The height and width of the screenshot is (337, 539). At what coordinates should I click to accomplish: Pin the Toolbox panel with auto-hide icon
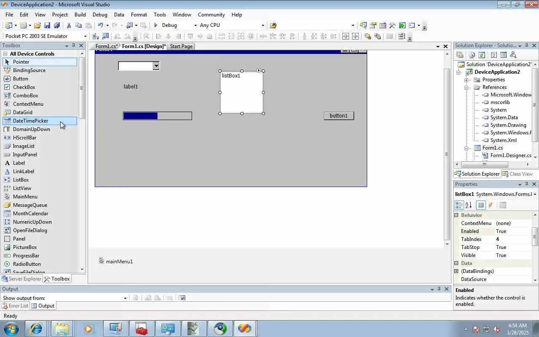[x=74, y=45]
